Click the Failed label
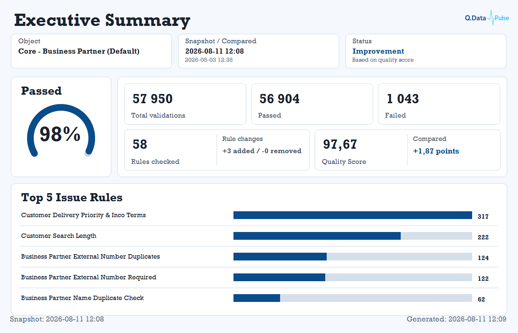This screenshot has height=333, width=518. click(395, 115)
